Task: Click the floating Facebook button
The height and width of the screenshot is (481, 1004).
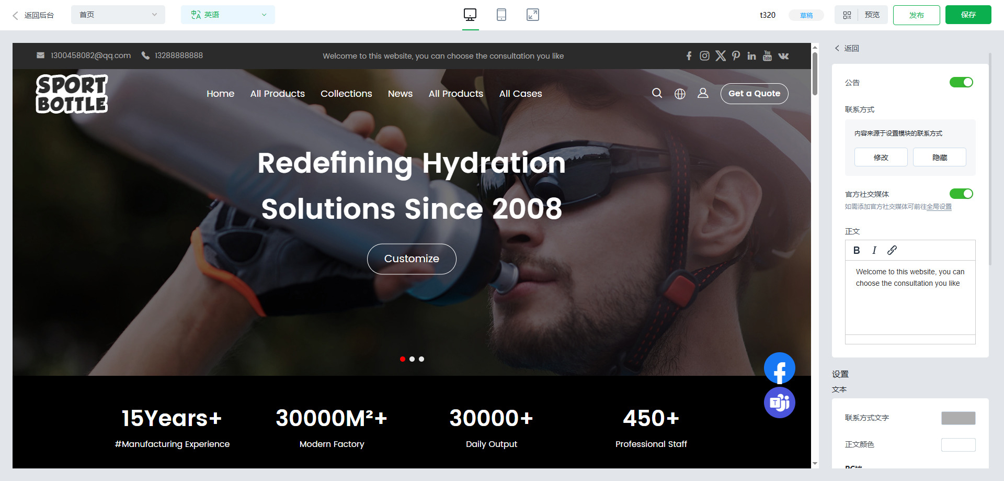Action: 779,368
